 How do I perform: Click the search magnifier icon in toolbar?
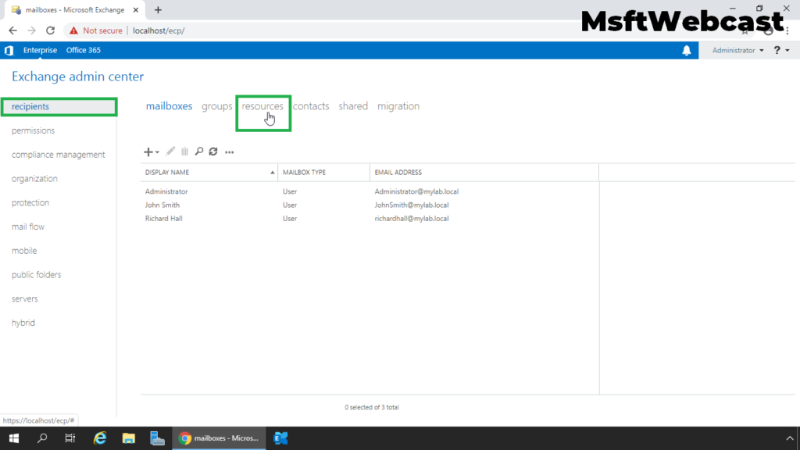199,152
